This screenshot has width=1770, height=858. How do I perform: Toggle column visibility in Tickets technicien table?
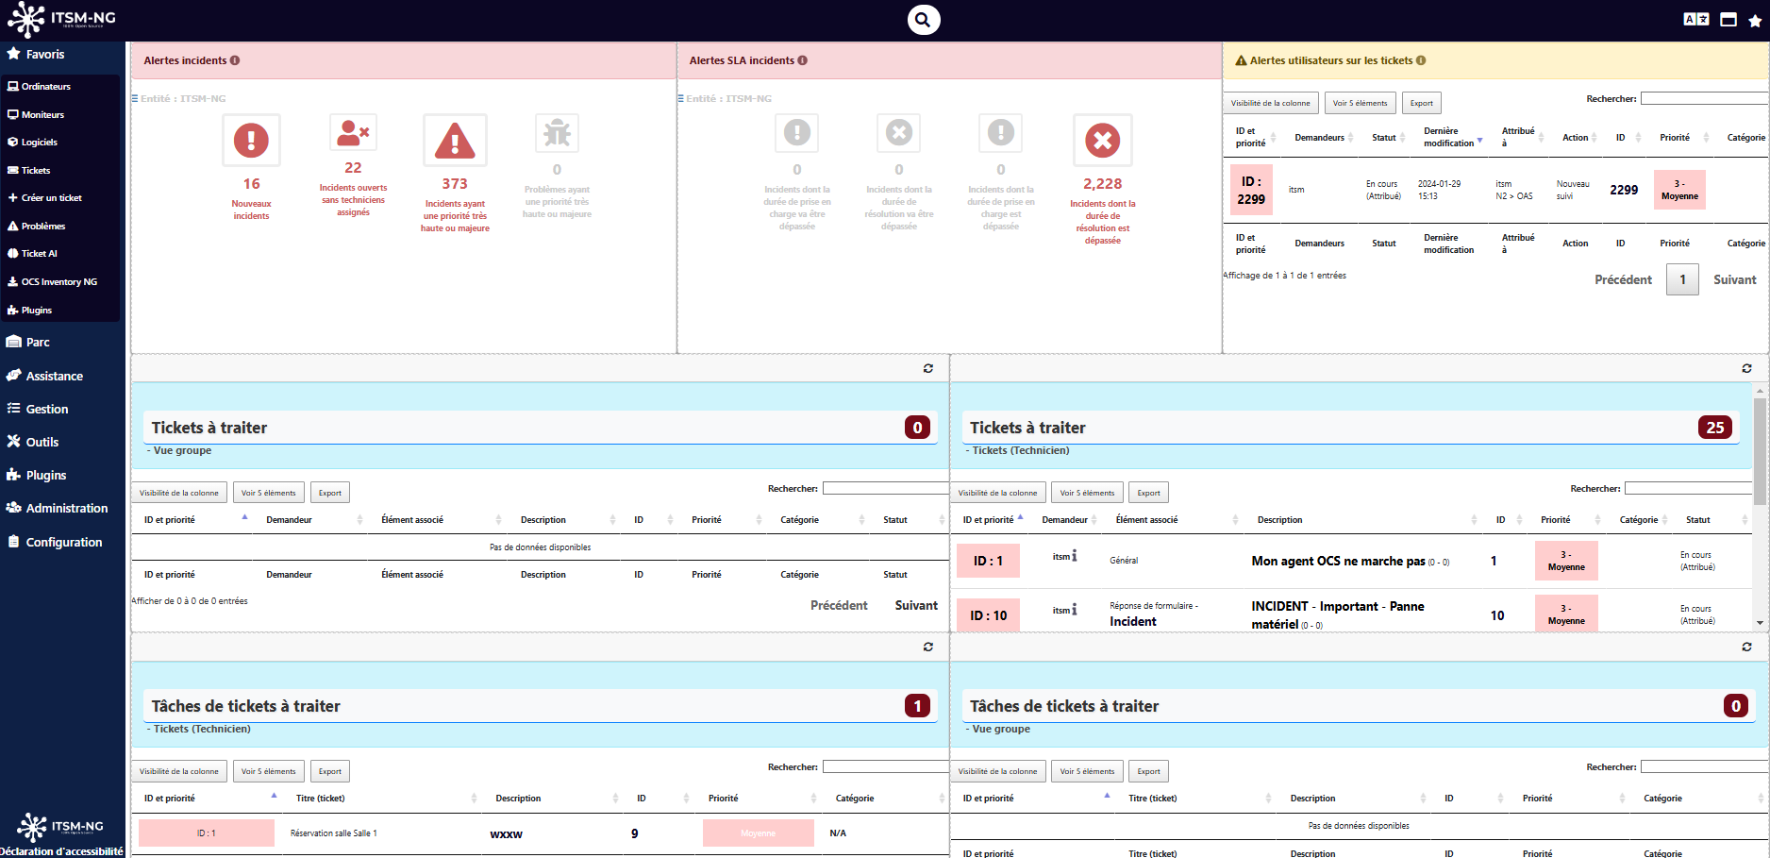[997, 493]
